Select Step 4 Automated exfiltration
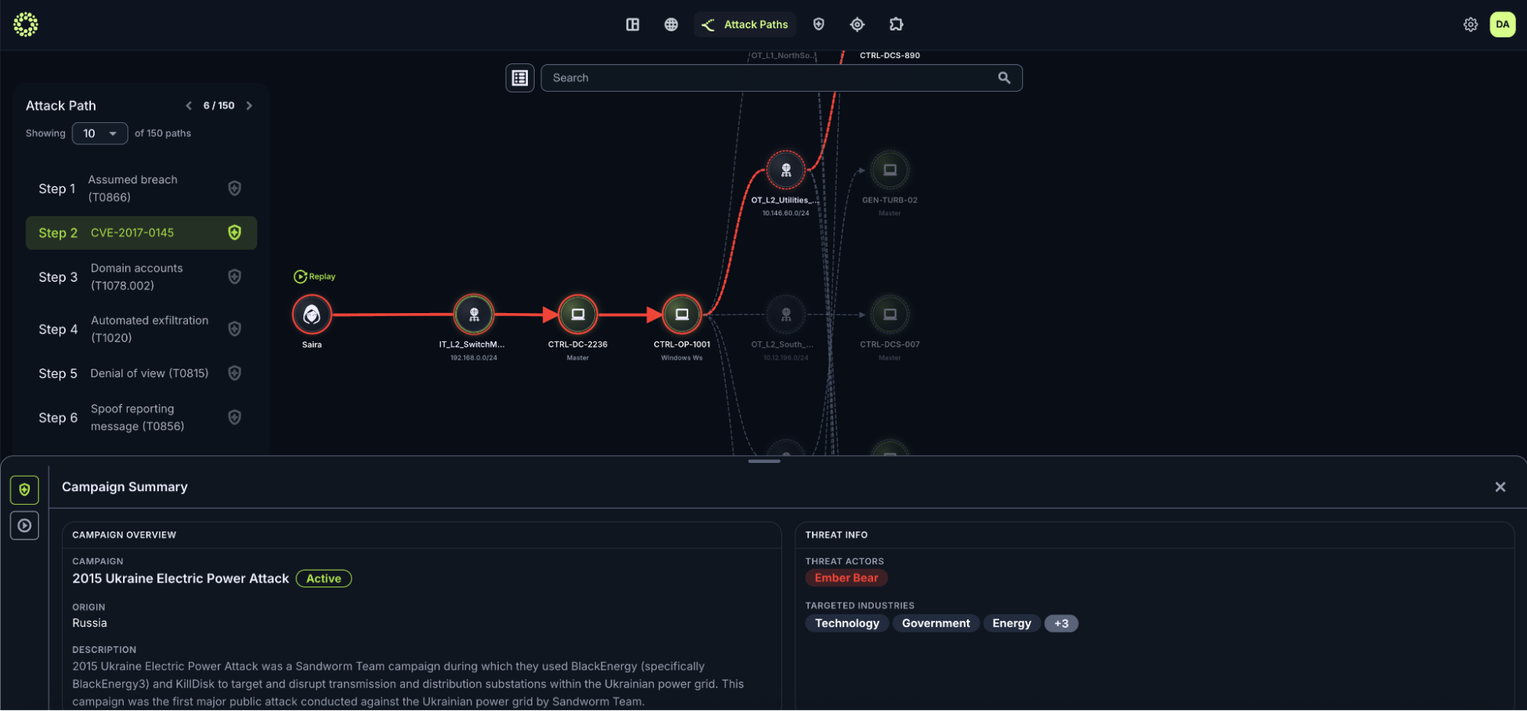The height and width of the screenshot is (711, 1527). 150,329
